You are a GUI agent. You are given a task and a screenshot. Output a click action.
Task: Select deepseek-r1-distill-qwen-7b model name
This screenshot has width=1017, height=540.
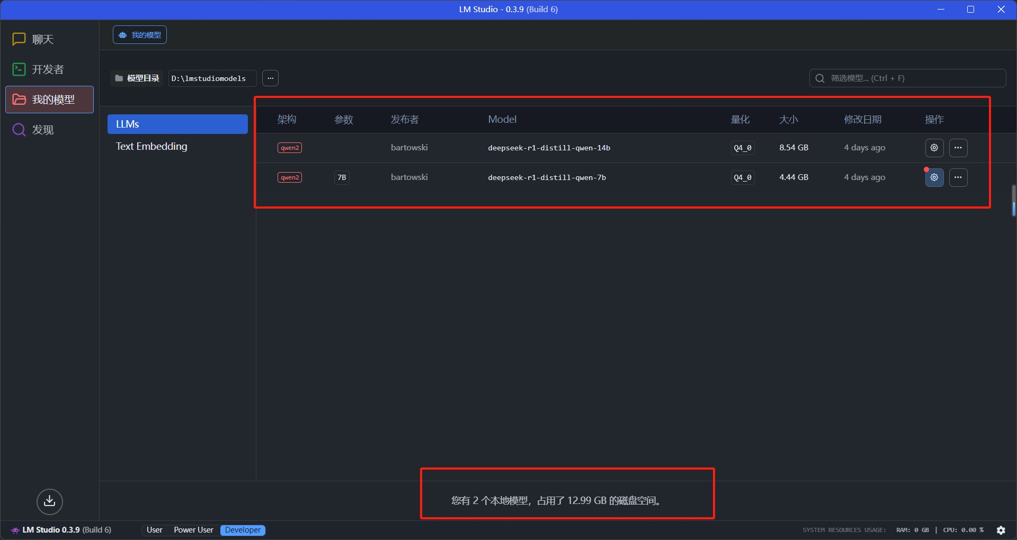coord(547,177)
